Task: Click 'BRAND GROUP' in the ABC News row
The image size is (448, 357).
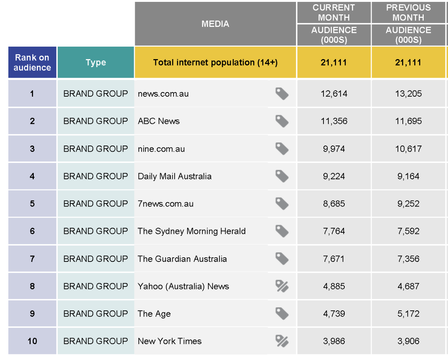Action: click(x=96, y=121)
